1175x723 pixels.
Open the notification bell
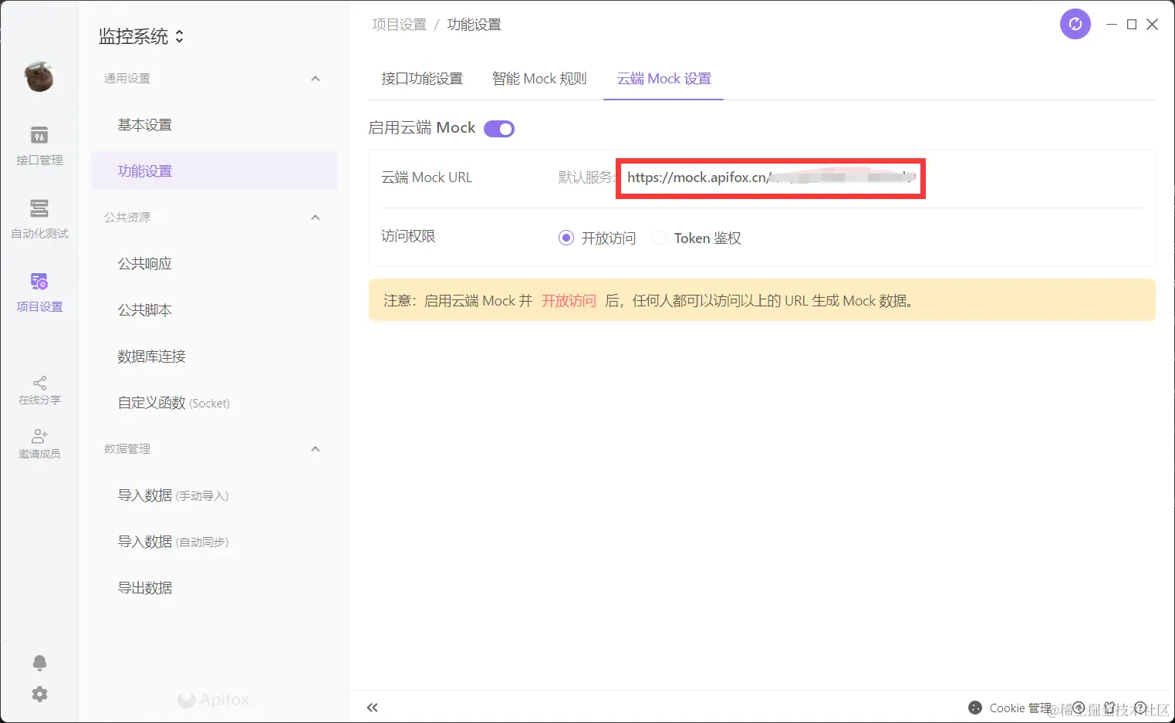point(39,663)
